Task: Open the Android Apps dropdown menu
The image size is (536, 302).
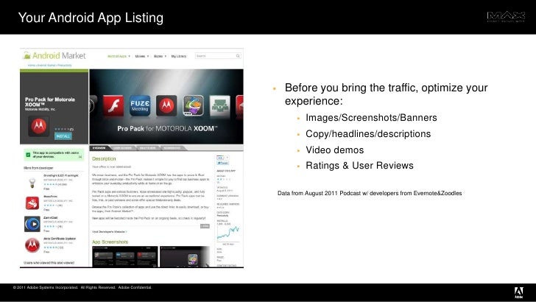Action: click(x=119, y=56)
